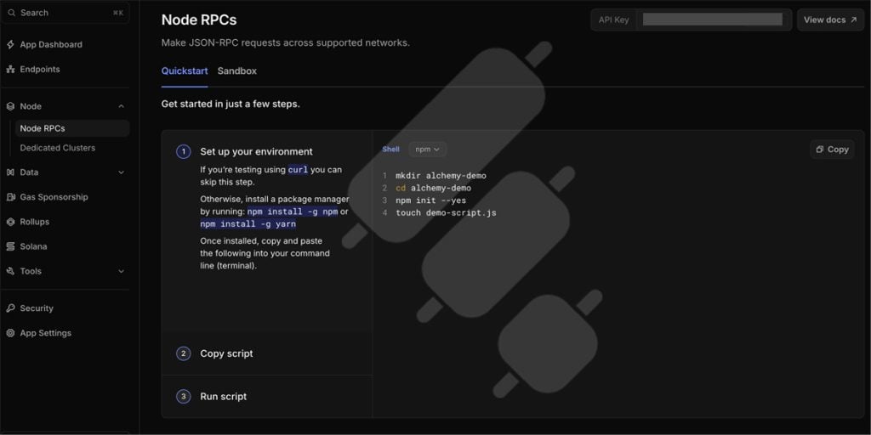
Task: Click the search magnifier icon
Action: 10,13
